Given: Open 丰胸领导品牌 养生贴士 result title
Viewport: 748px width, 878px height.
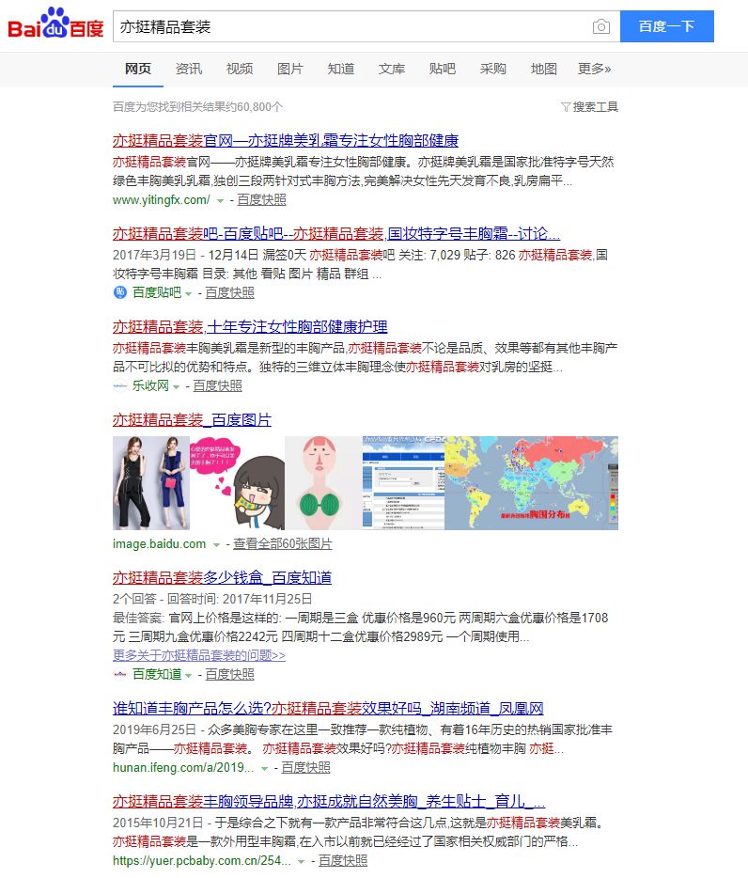Looking at the screenshot, I should [329, 801].
